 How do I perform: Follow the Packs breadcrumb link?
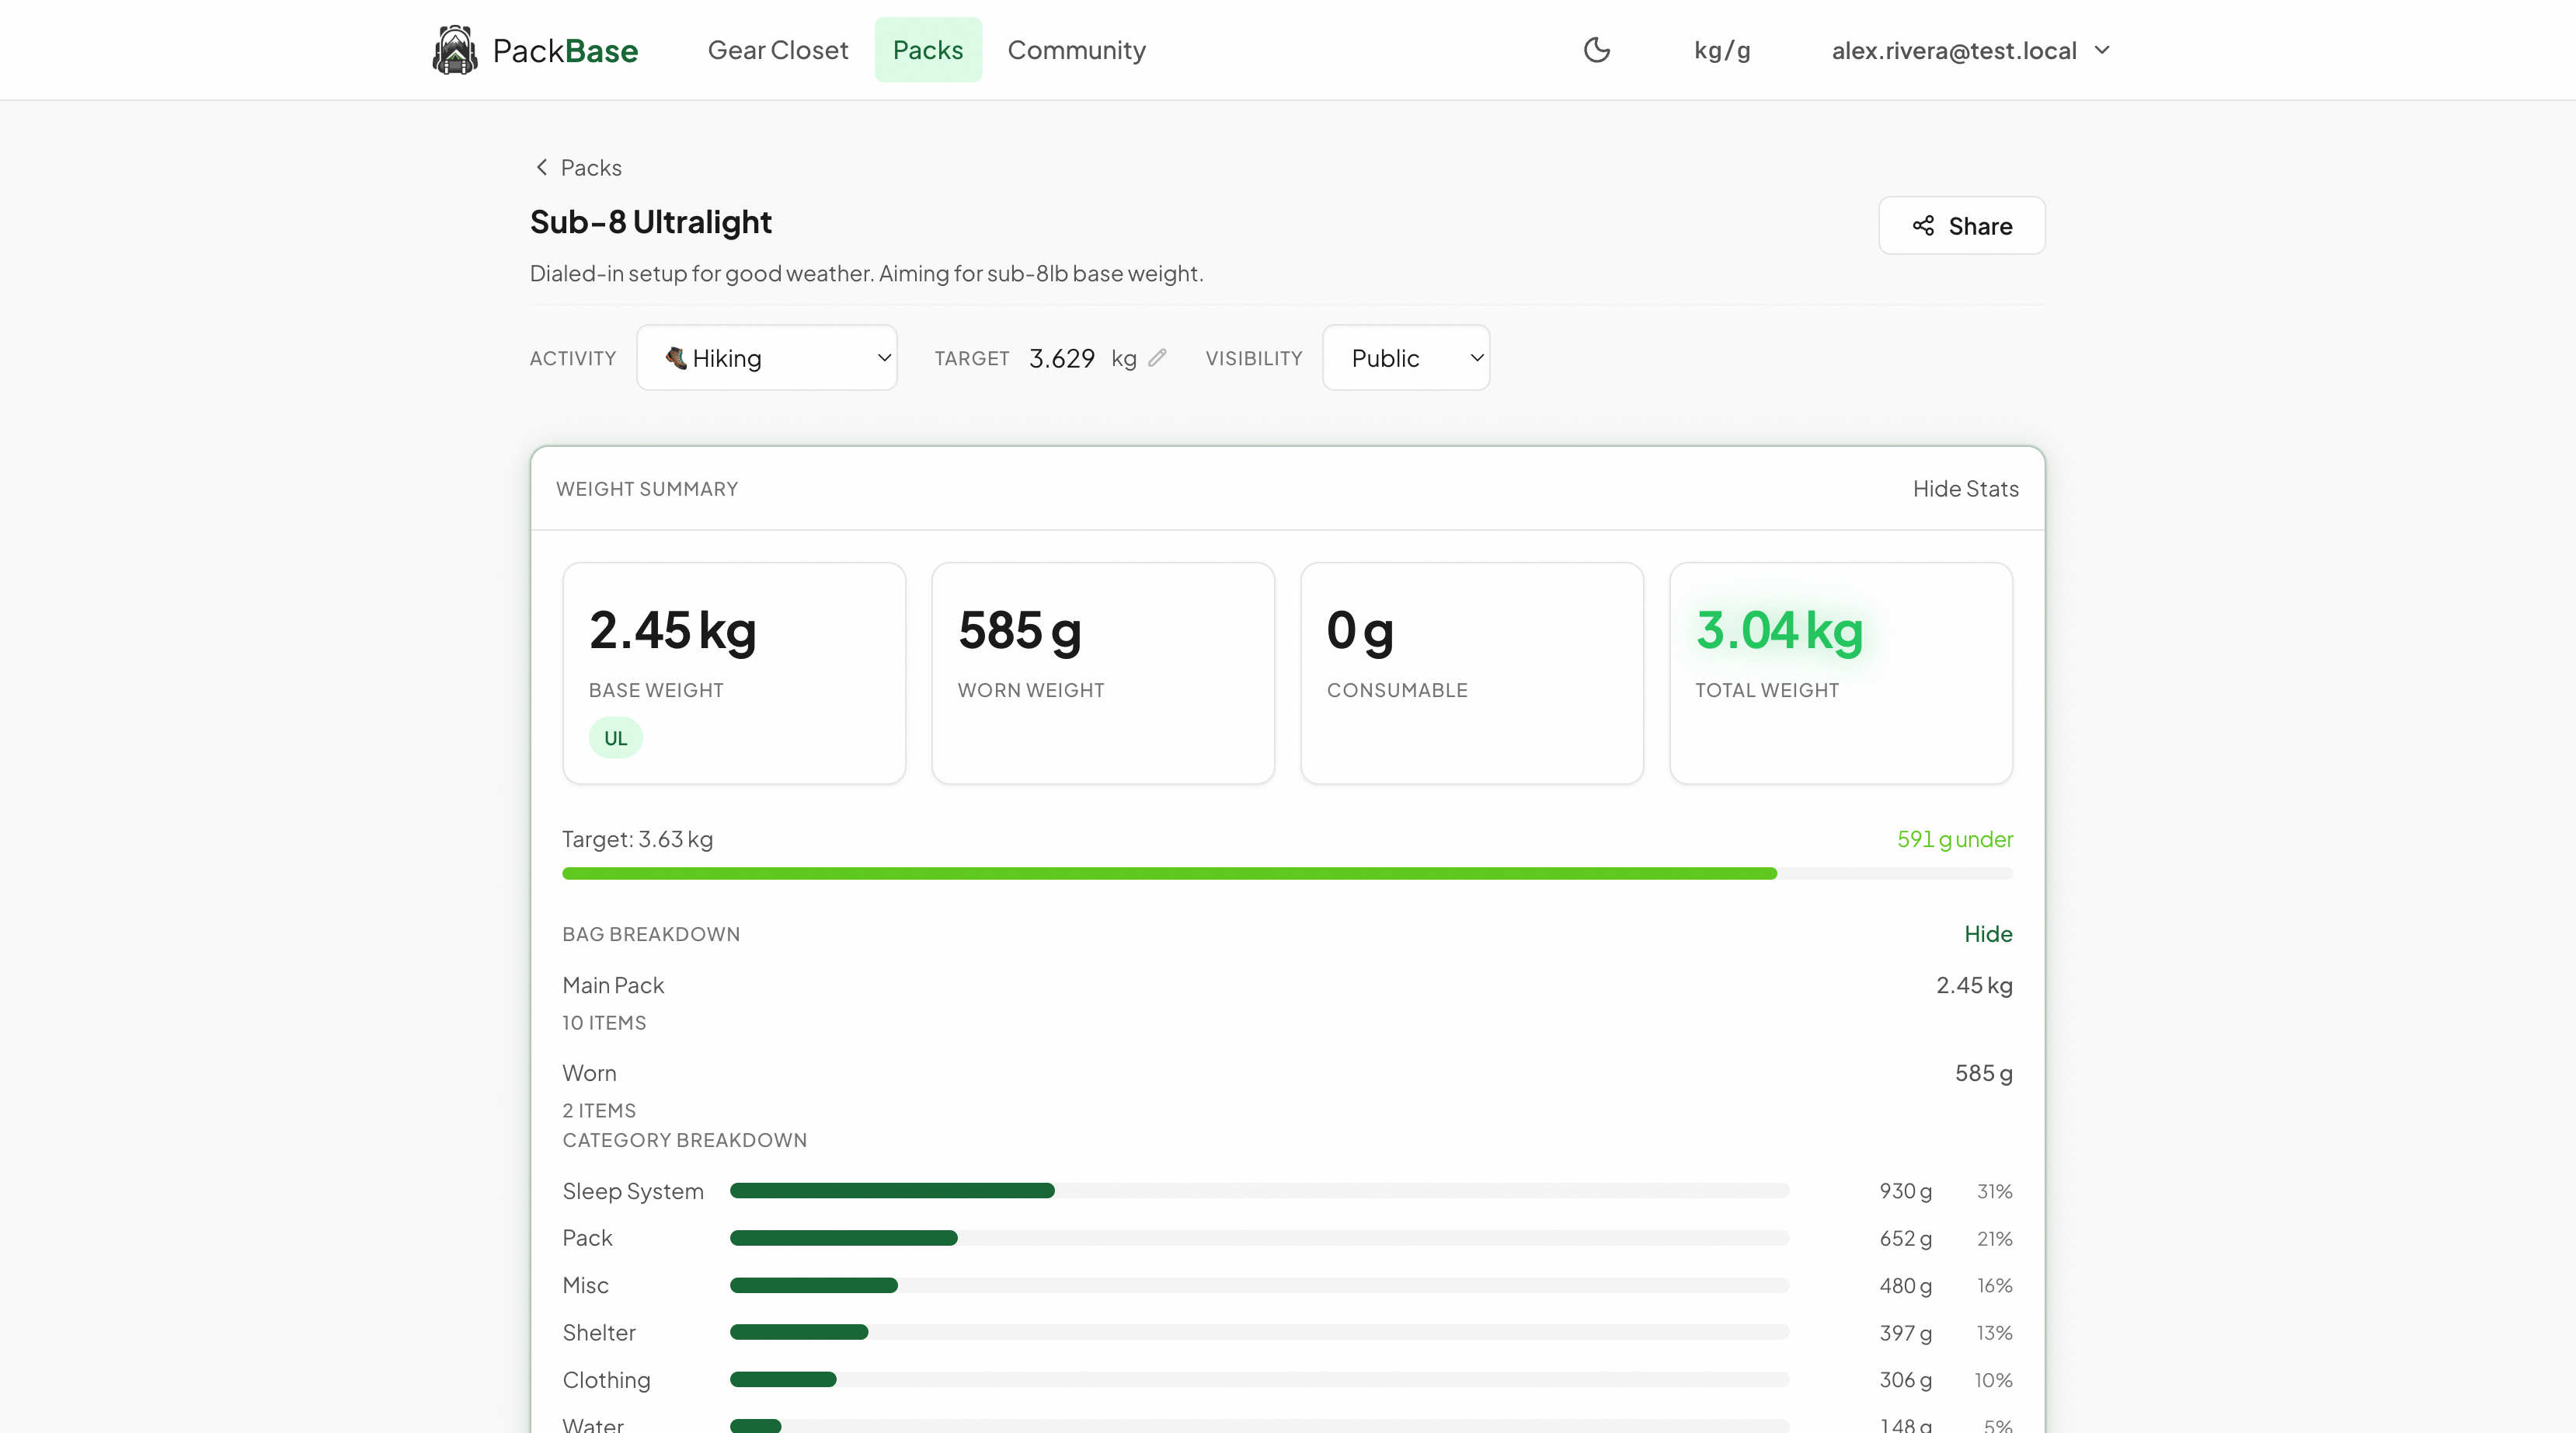click(x=591, y=167)
